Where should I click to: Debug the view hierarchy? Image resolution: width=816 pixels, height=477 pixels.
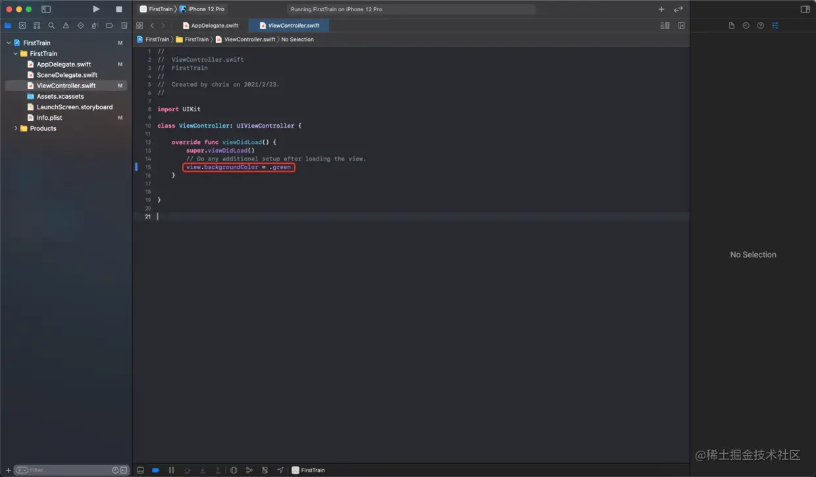pos(234,470)
